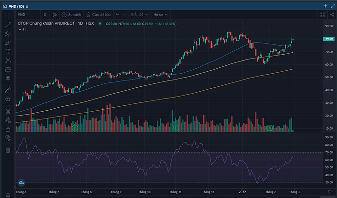Enter fullscreen mode from the toolbar
Image resolution: width=337 pixels, height=198 pixels.
(x=323, y=15)
